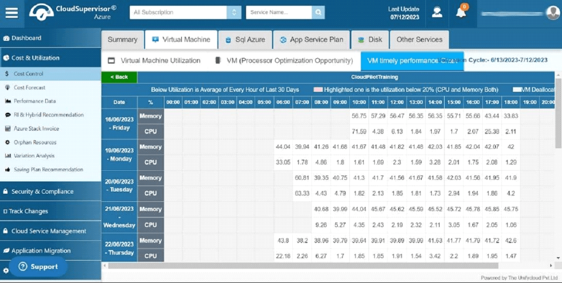
Task: Click the green Back button
Action: [119, 77]
